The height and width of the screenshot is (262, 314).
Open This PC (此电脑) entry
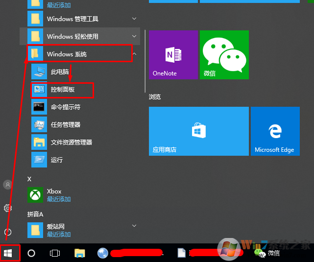(x=59, y=72)
